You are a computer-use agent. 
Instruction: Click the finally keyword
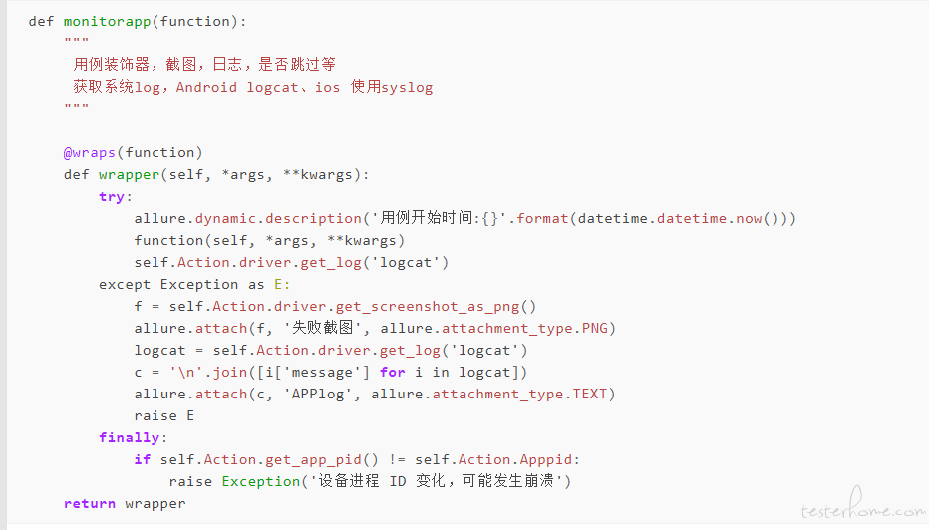(x=130, y=438)
